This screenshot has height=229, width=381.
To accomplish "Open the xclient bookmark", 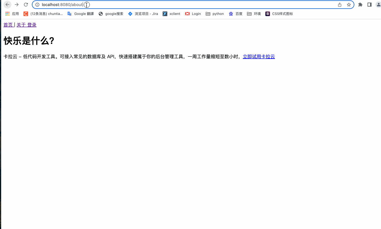I will tap(171, 14).
